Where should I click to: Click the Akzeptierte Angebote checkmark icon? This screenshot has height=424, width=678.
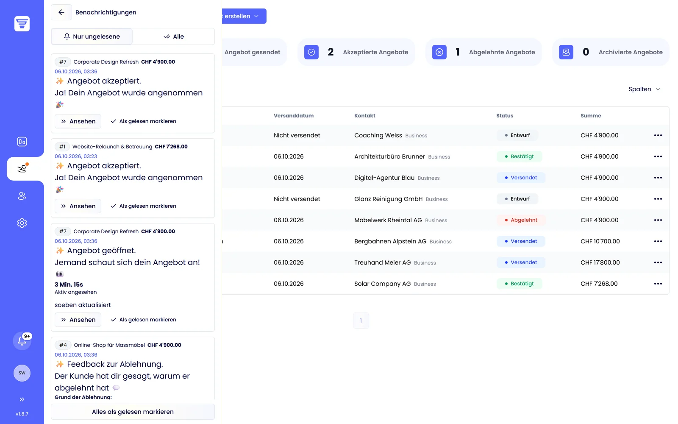click(x=311, y=52)
